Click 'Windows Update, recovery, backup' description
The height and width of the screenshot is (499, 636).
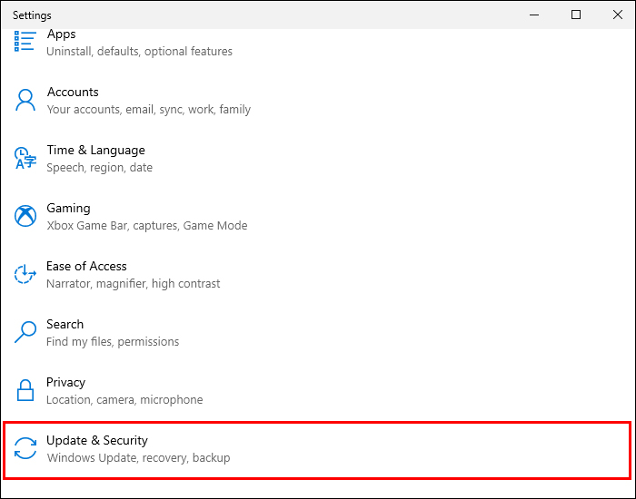[138, 457]
